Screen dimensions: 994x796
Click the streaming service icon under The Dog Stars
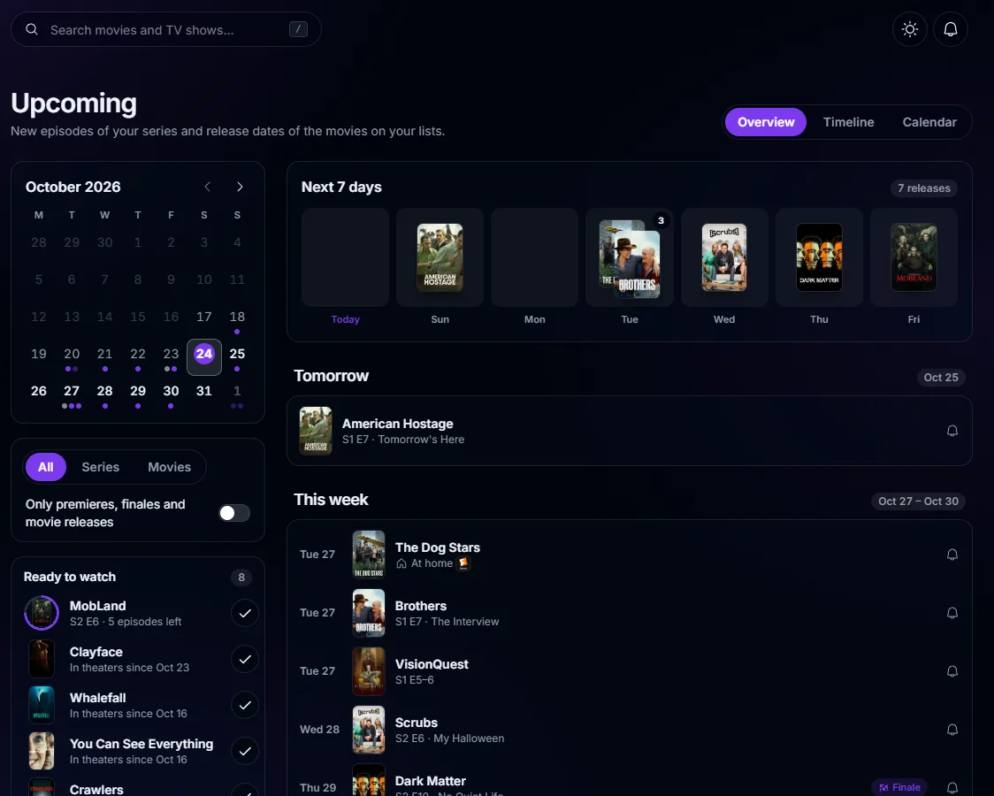463,563
